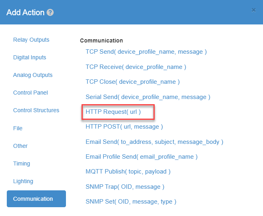Open the Relay Outputs category

(31, 40)
